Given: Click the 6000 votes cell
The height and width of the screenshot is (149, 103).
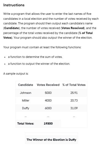Looking at the screenshot, I should [x=48, y=108].
